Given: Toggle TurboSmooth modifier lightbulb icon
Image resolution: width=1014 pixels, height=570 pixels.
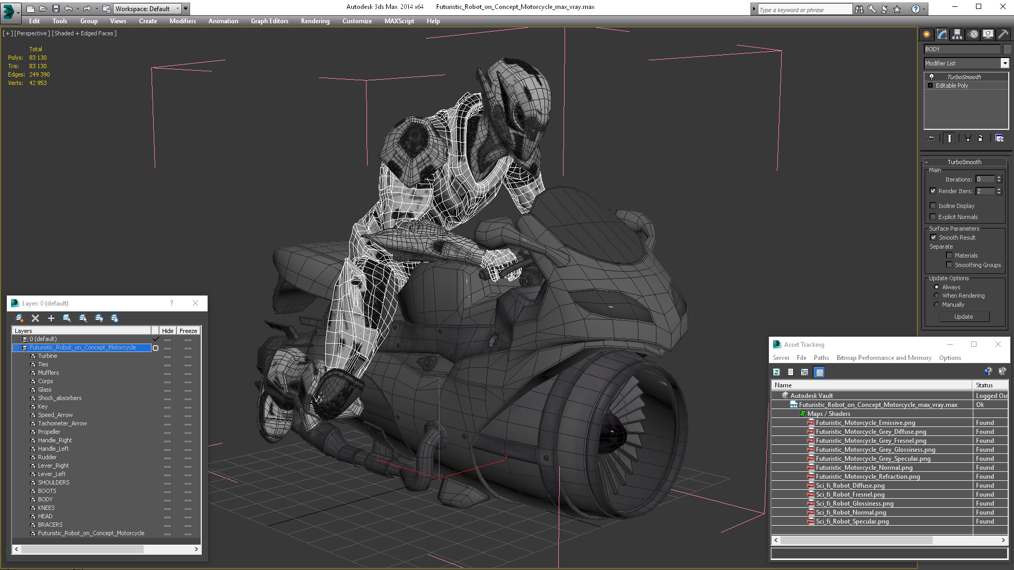Looking at the screenshot, I should (x=932, y=77).
